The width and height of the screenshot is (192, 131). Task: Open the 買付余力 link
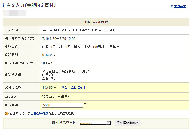[x=180, y=6]
